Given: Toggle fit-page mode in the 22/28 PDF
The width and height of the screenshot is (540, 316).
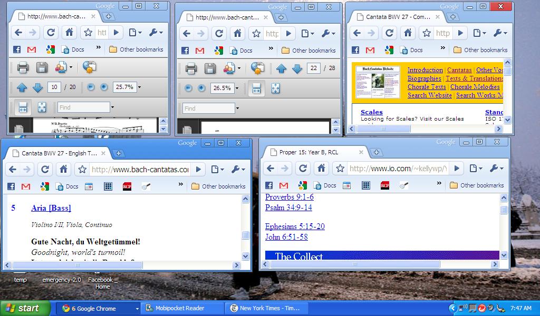Looking at the screenshot, I should click(275, 88).
